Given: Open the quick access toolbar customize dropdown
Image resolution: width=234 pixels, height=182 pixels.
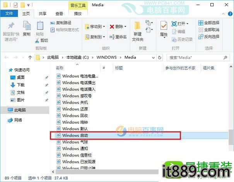Looking at the screenshot, I should pos(28,5).
